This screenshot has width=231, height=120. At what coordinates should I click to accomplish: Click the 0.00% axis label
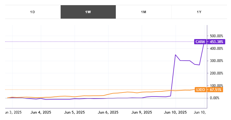215,98
